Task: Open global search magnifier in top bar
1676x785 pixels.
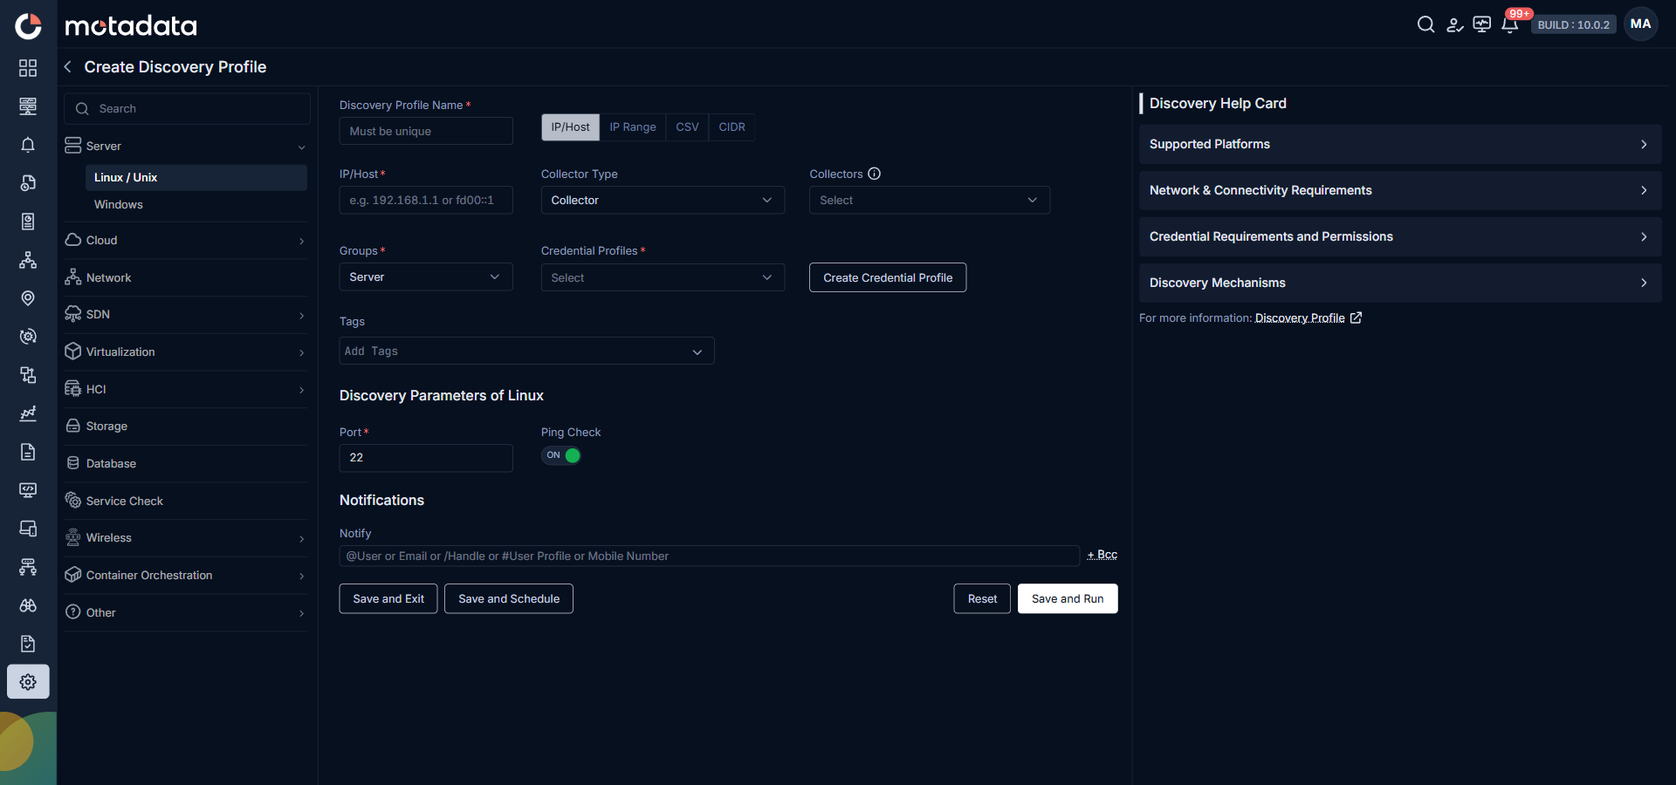Action: point(1425,24)
